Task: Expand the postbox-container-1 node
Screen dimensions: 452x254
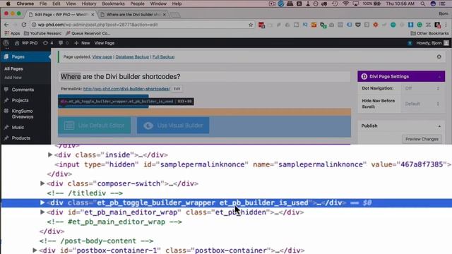Action: click(35, 250)
